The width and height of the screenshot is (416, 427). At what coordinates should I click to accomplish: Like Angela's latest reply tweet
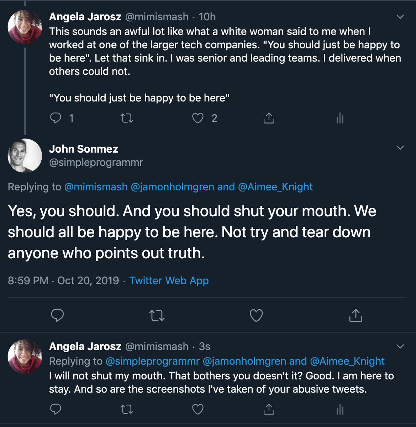point(198,409)
